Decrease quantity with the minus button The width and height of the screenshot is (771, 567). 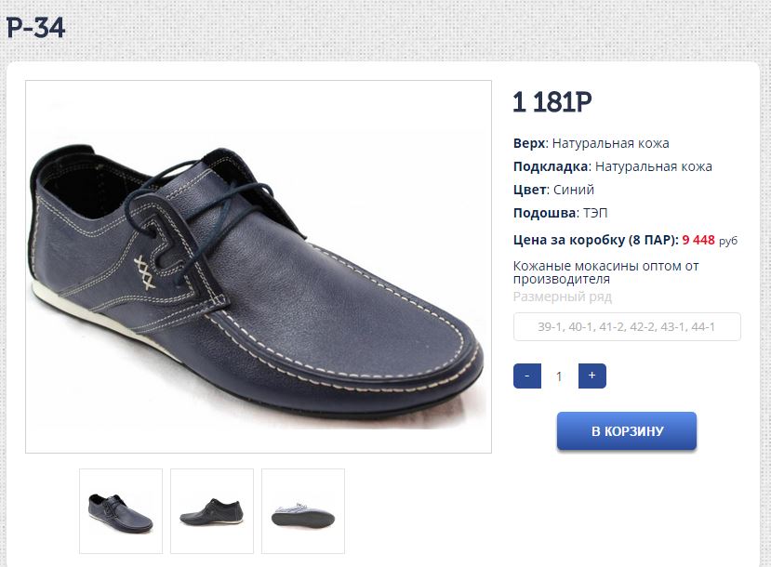(x=527, y=376)
